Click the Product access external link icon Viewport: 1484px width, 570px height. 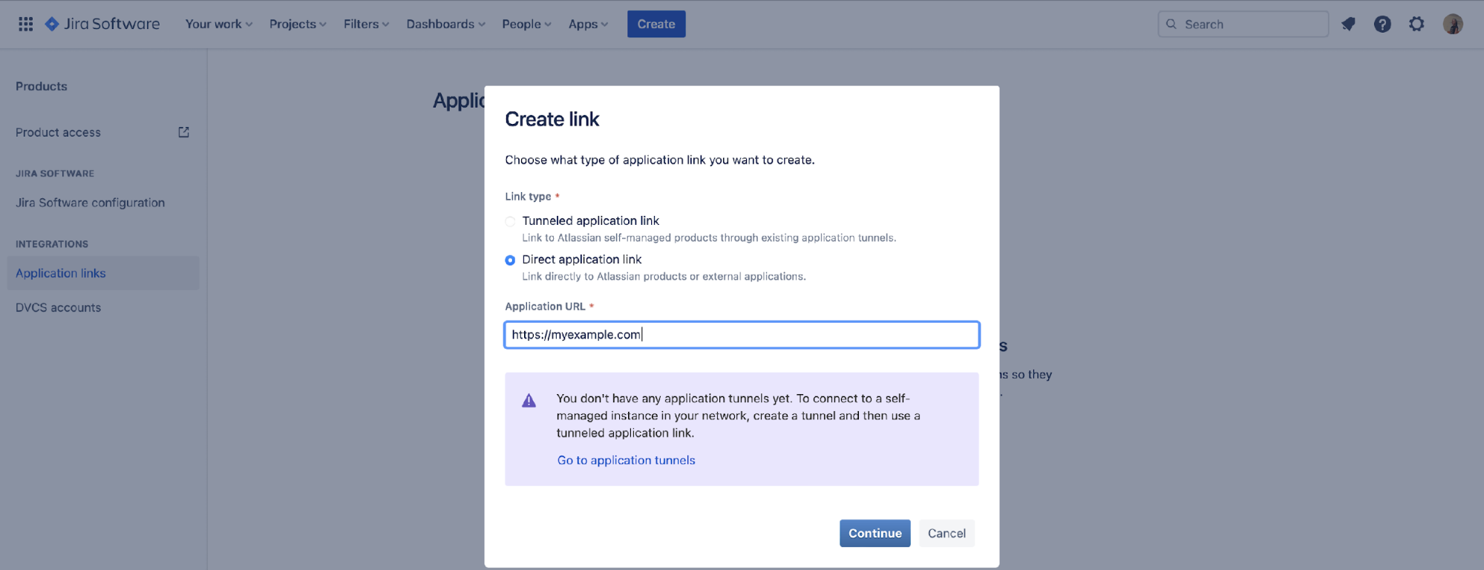(x=183, y=132)
